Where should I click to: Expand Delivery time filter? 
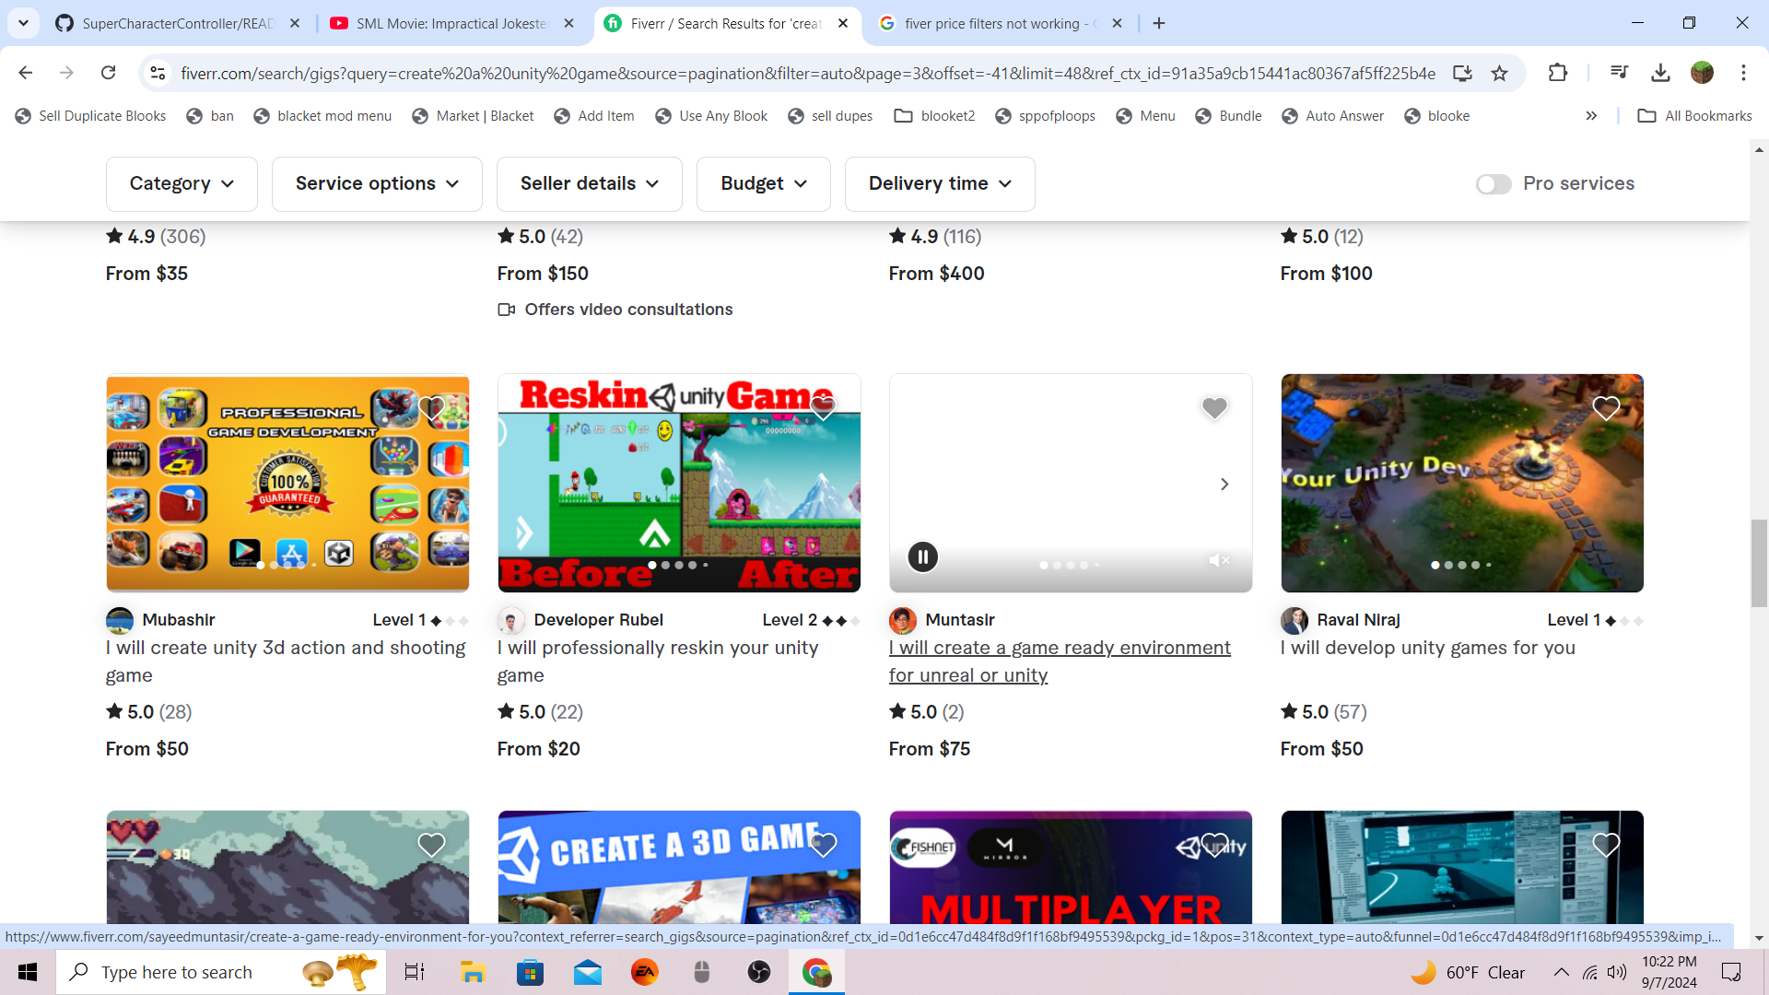click(939, 184)
